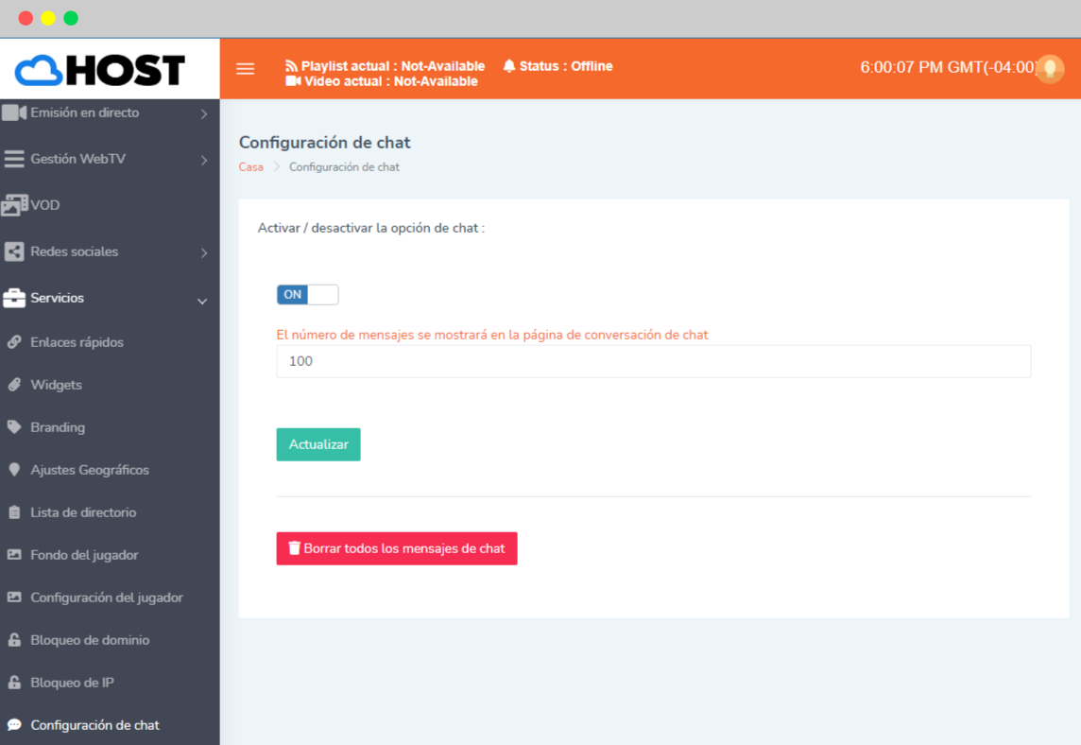Click the map pin icon beside Ajustes Geográficos
Viewport: 1081px width, 745px height.
coord(14,470)
